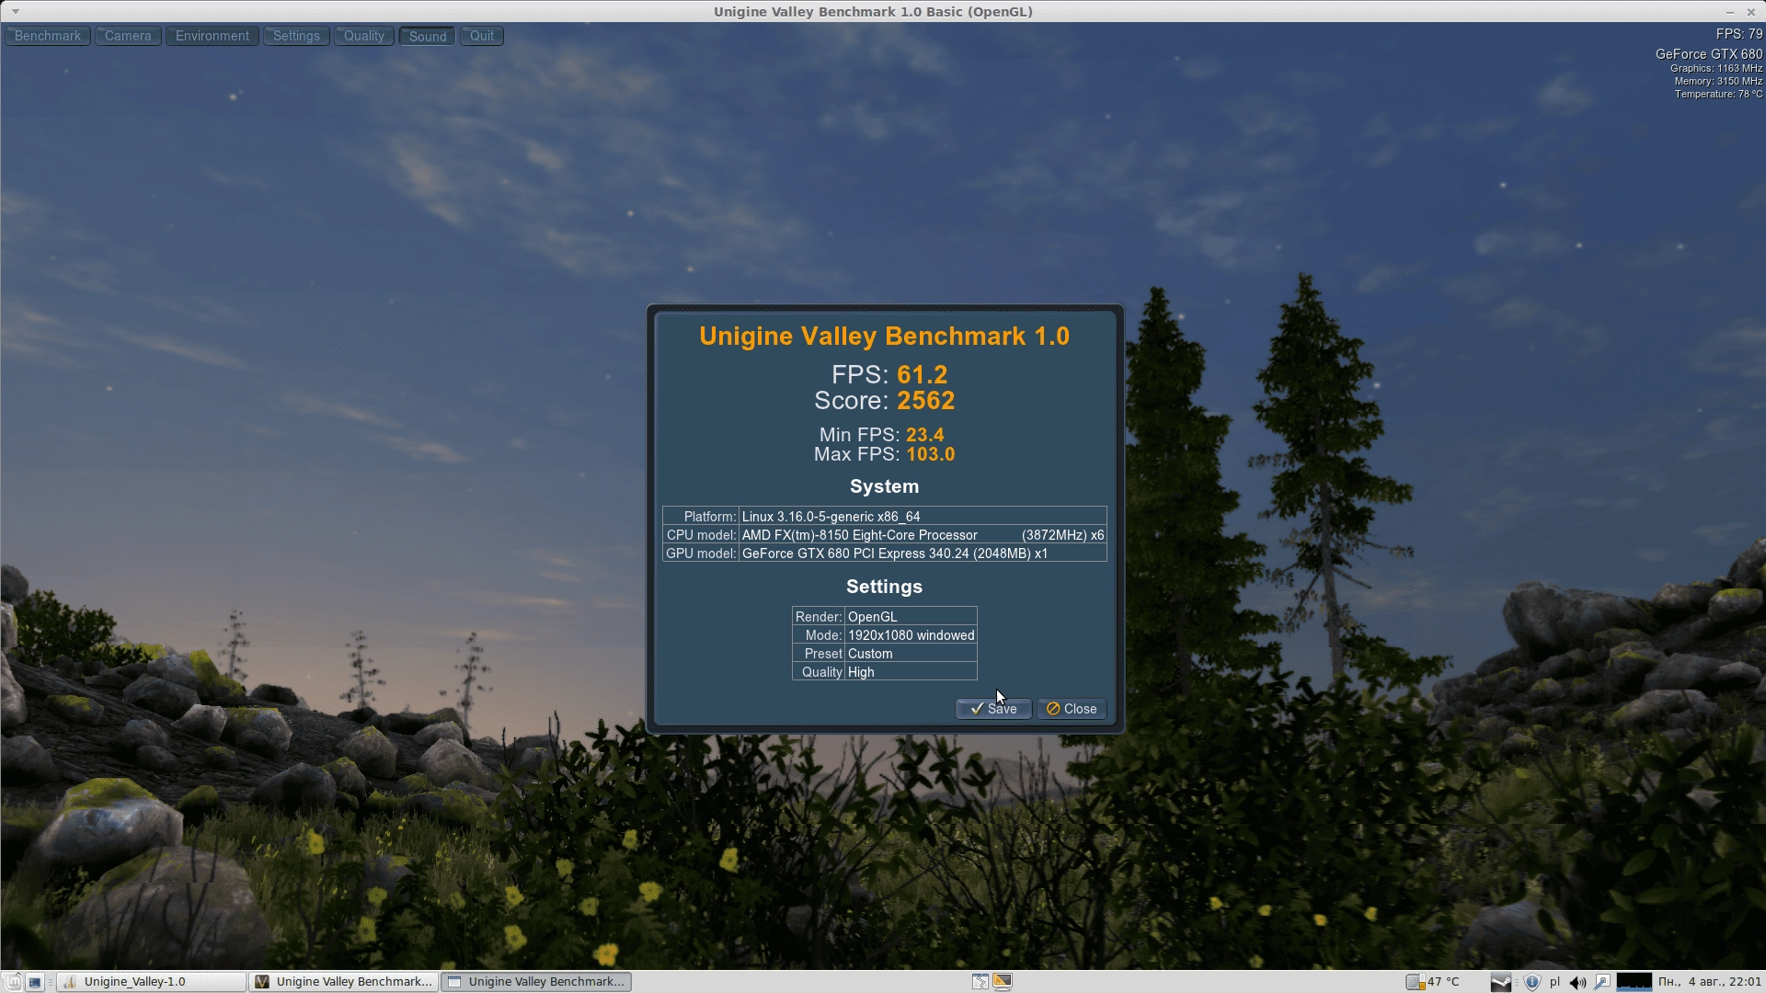This screenshot has width=1766, height=993.
Task: Click the Render value OpenGL
Action: (x=911, y=616)
